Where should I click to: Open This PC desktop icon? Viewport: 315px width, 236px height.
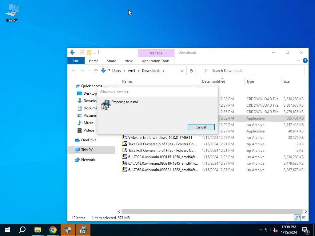click(12, 13)
